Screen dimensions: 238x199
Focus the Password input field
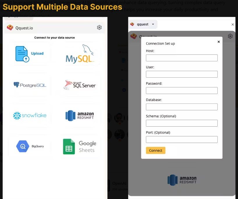[182, 90]
